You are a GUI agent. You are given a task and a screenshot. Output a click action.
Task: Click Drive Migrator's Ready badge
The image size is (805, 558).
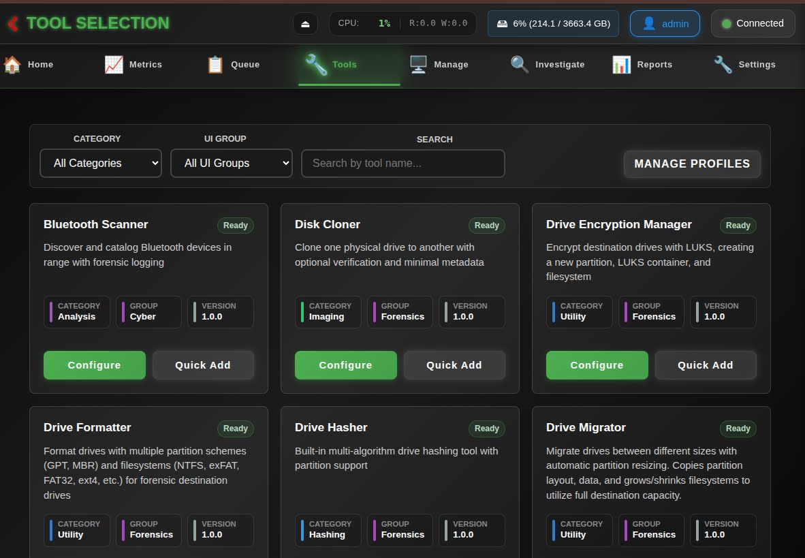point(738,429)
